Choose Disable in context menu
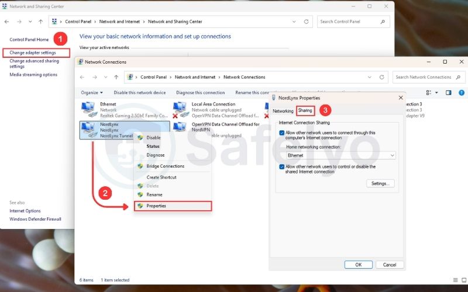468x292 pixels. [153, 138]
